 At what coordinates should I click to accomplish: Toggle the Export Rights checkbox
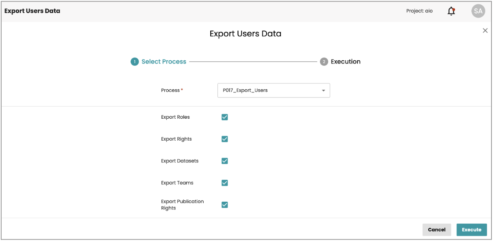225,139
